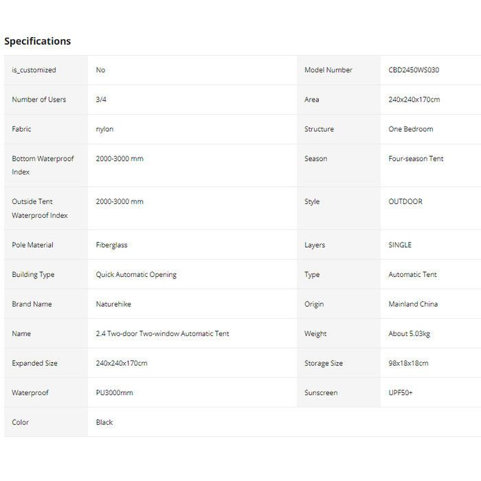Click the Fabric value nylon
This screenshot has height=481, width=481.
tap(104, 129)
